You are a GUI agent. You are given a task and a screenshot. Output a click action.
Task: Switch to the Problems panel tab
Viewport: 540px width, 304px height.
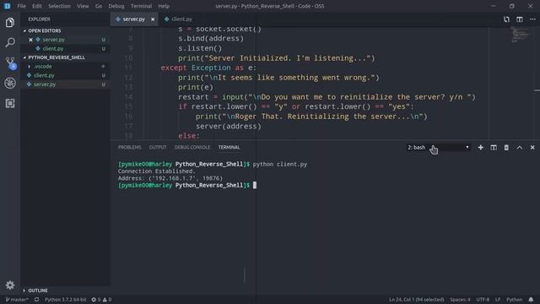(129, 147)
